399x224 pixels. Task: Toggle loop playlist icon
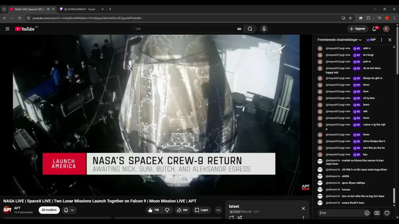point(231,217)
